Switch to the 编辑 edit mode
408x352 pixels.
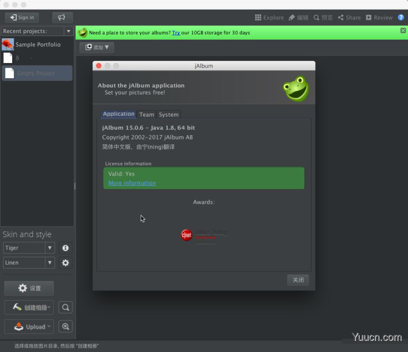tap(298, 17)
